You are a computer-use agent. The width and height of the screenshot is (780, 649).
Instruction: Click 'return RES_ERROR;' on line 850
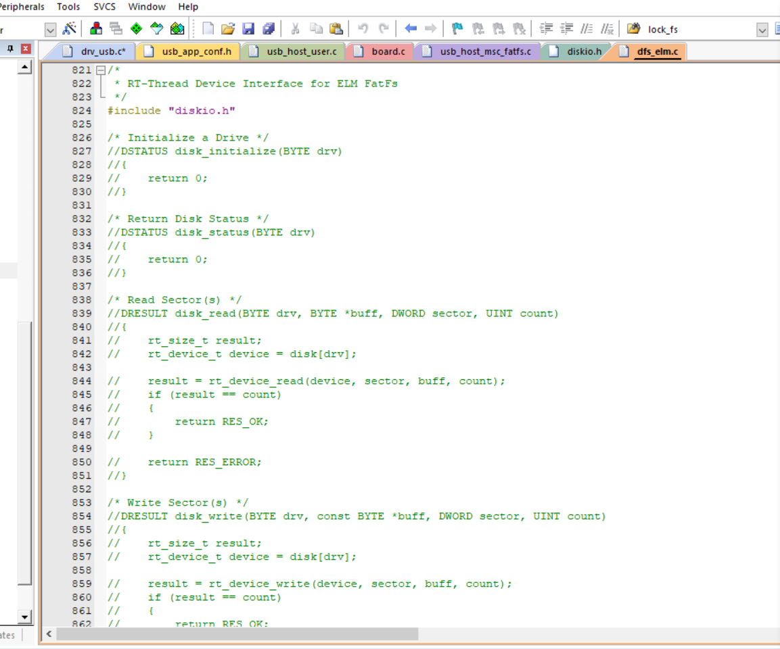click(204, 462)
